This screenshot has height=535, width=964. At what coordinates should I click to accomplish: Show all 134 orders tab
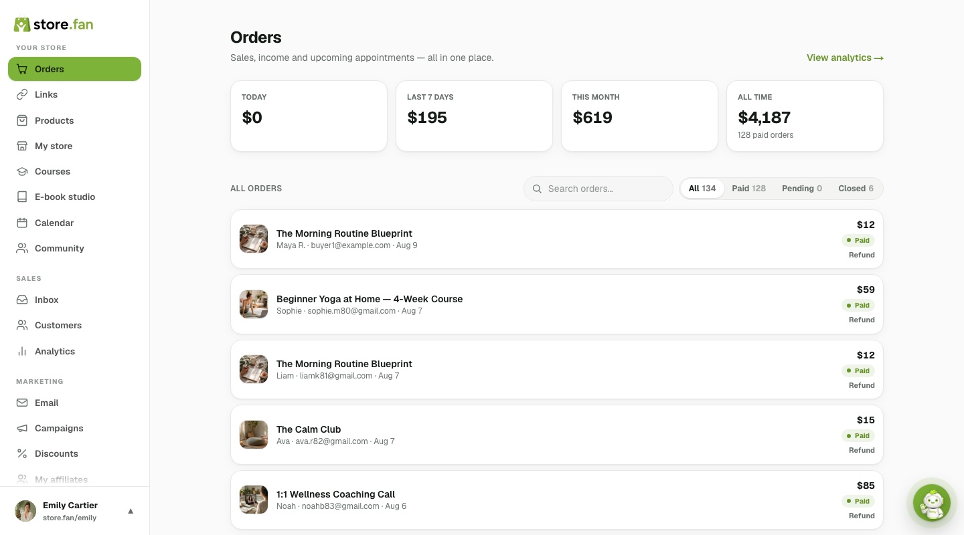click(702, 189)
